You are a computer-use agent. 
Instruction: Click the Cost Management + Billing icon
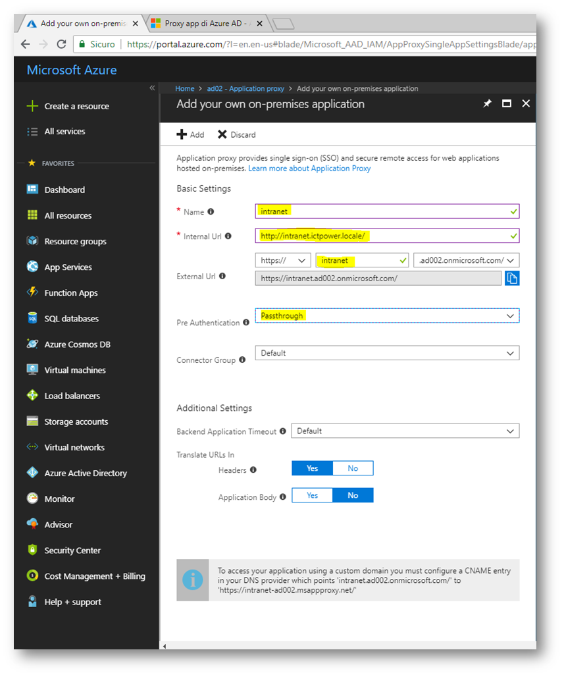pyautogui.click(x=32, y=576)
